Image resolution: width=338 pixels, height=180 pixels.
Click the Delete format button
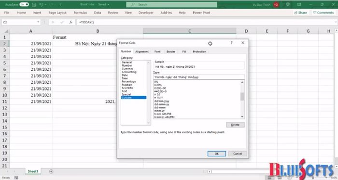coord(235,125)
